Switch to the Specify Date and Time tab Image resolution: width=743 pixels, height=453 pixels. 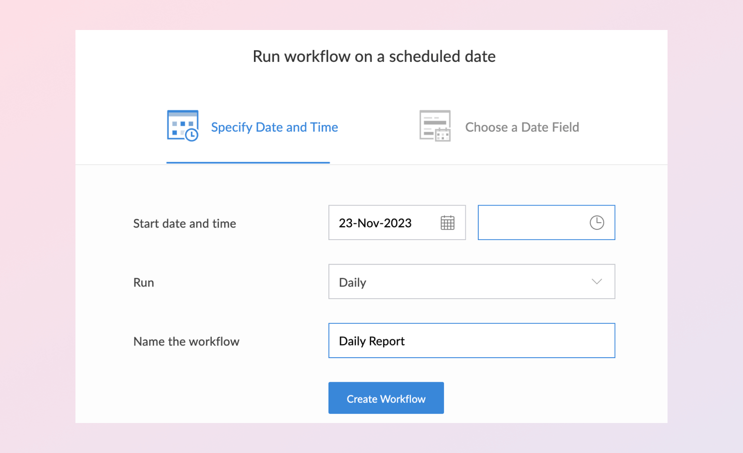click(x=274, y=127)
